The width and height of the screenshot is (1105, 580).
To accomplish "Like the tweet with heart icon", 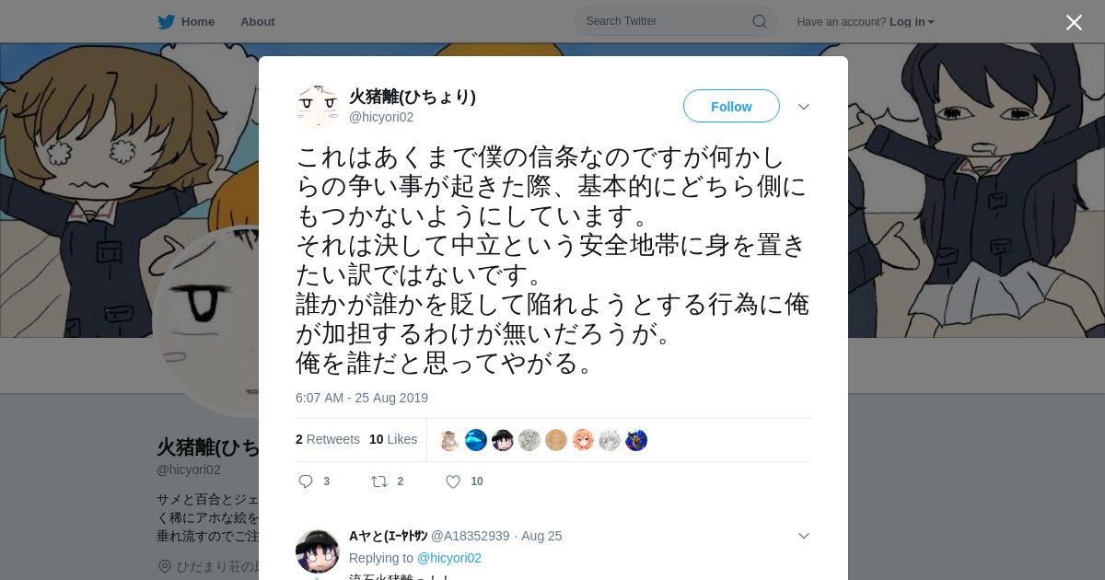I will click(453, 481).
